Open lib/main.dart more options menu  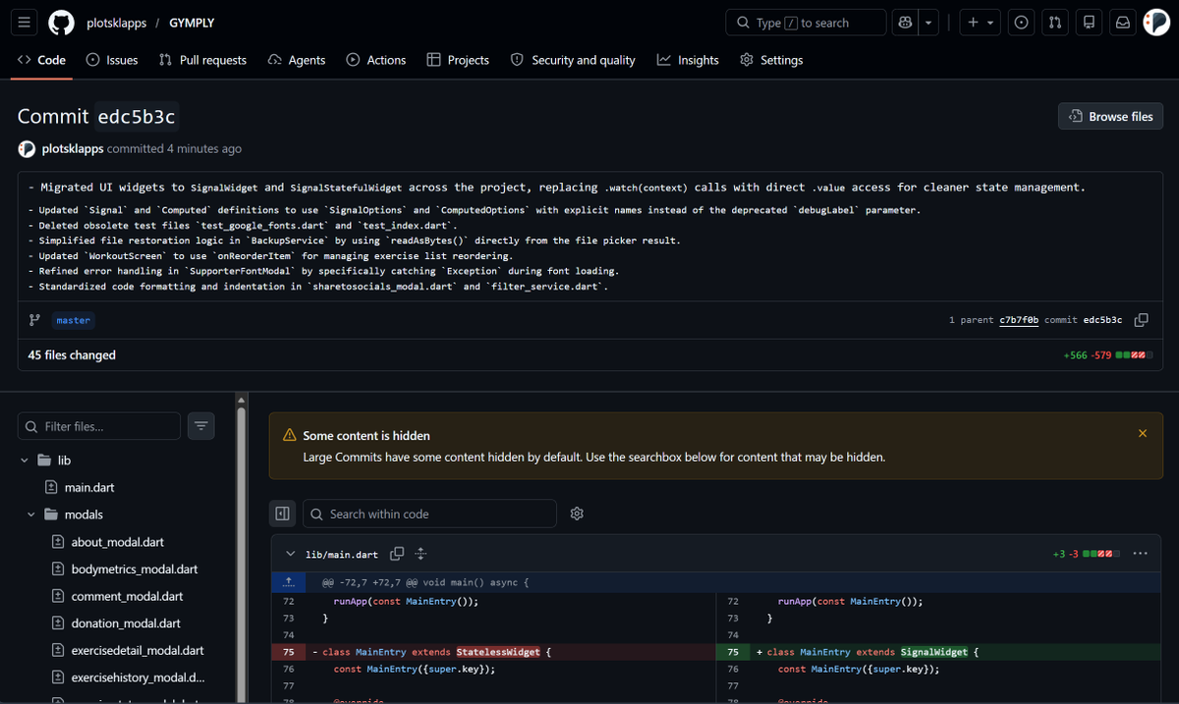pos(1140,554)
